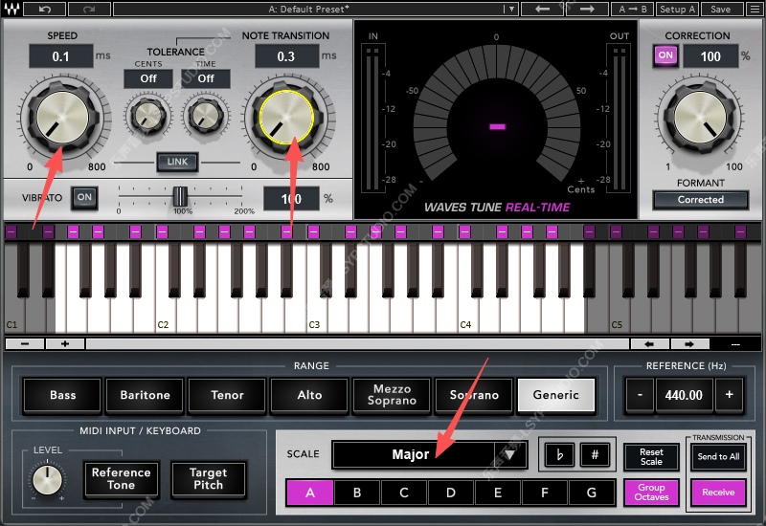The image size is (766, 526).
Task: Enable Target Pitch mode
Action: (208, 479)
